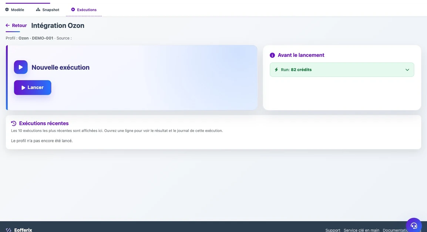Screen dimensions: 427x232
Task: Click the Nouvelle exécution play icon
Action: pyautogui.click(x=21, y=67)
